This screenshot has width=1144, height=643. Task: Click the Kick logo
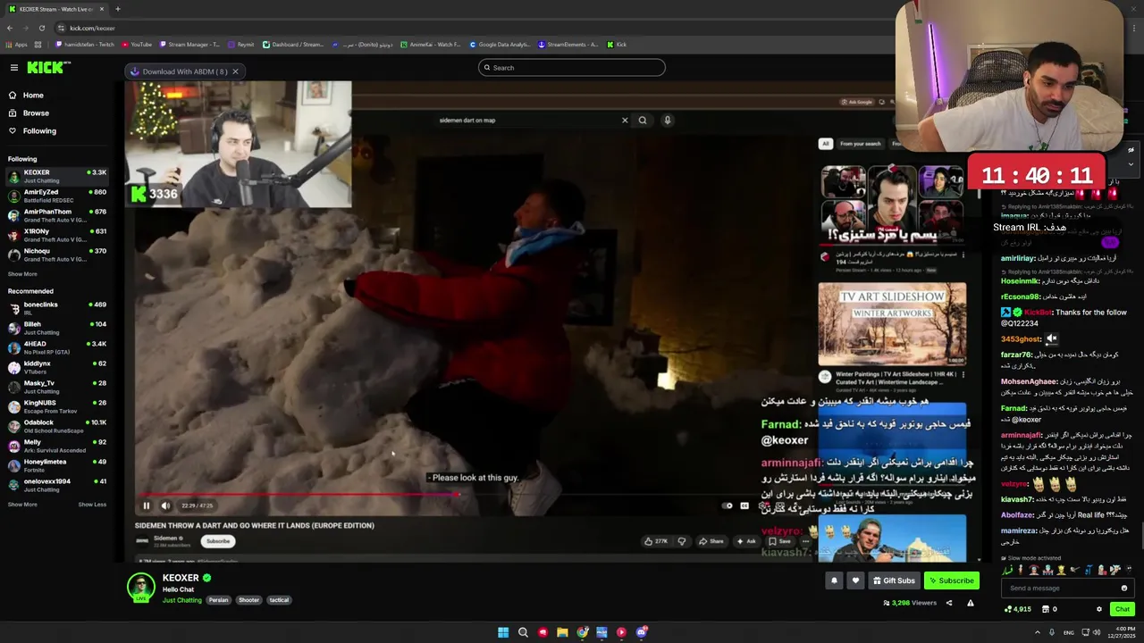(48, 68)
